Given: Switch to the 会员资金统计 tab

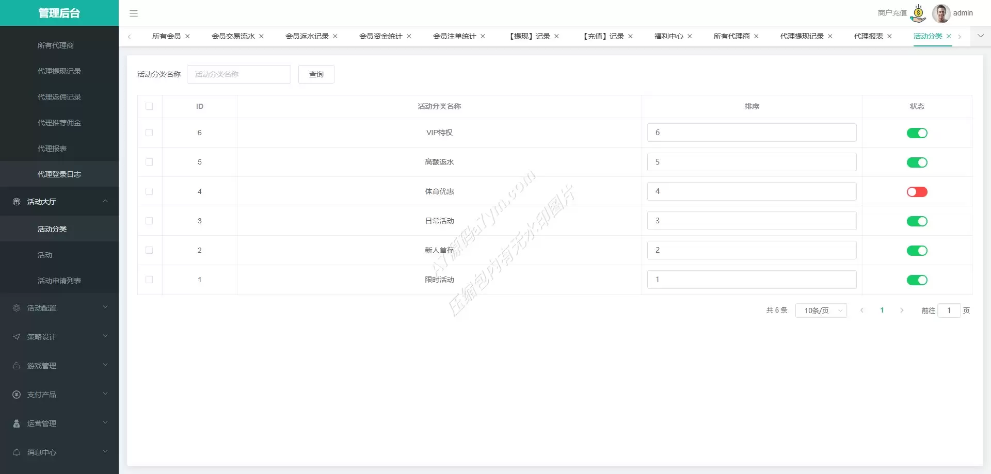Looking at the screenshot, I should (x=380, y=36).
